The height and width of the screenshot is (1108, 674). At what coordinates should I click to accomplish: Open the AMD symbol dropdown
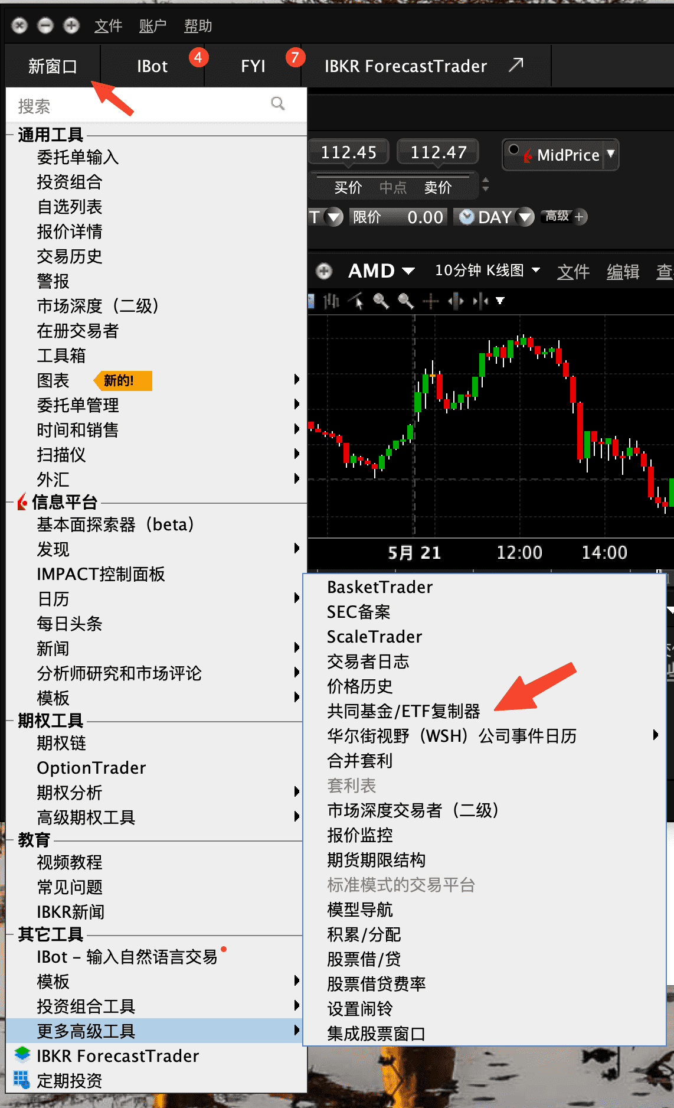point(408,271)
